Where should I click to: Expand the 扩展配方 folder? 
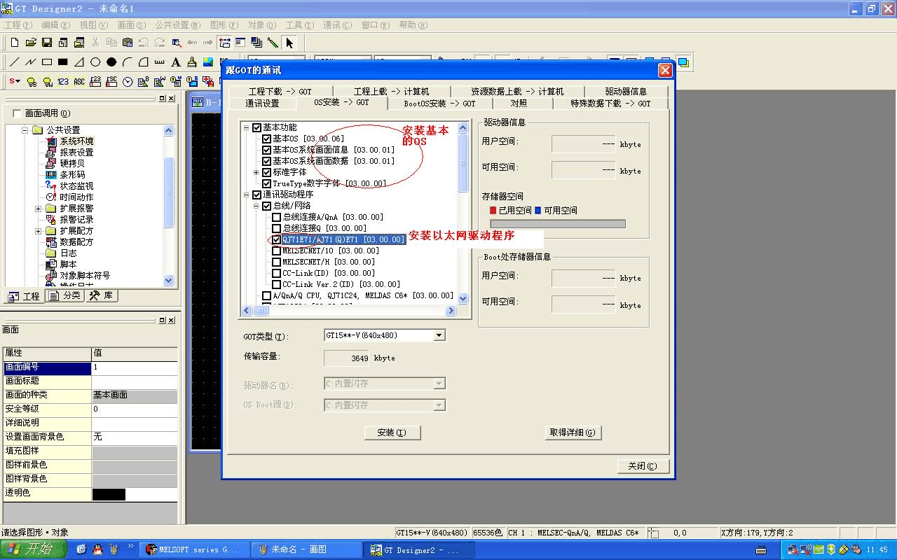pos(38,231)
